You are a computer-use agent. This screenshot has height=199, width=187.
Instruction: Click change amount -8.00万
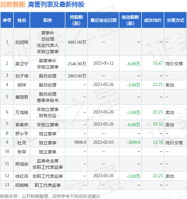133,125
